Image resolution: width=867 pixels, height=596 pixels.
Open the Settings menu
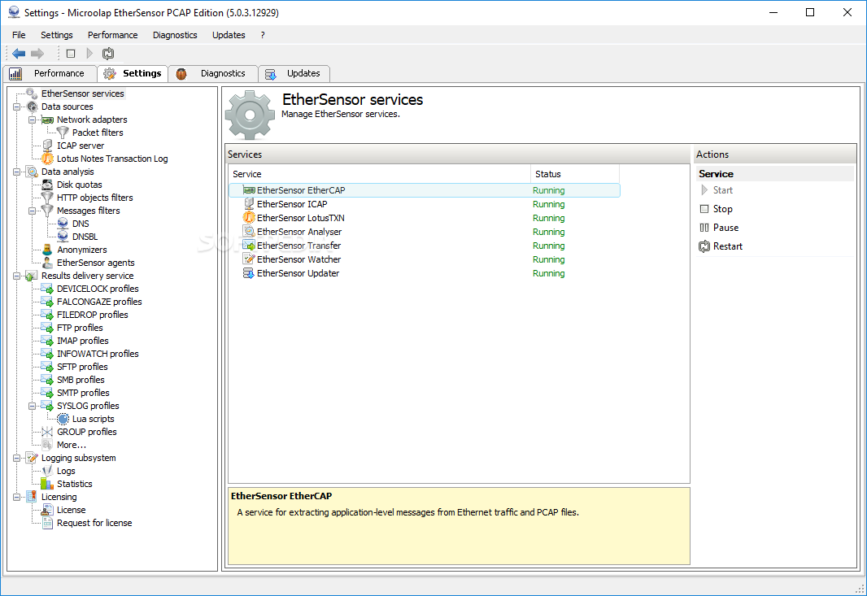56,35
